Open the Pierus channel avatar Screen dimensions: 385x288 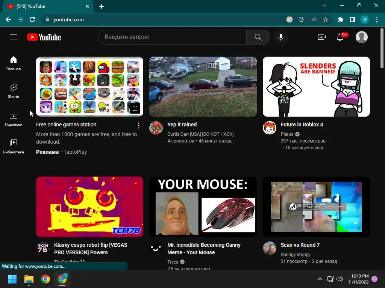click(269, 128)
